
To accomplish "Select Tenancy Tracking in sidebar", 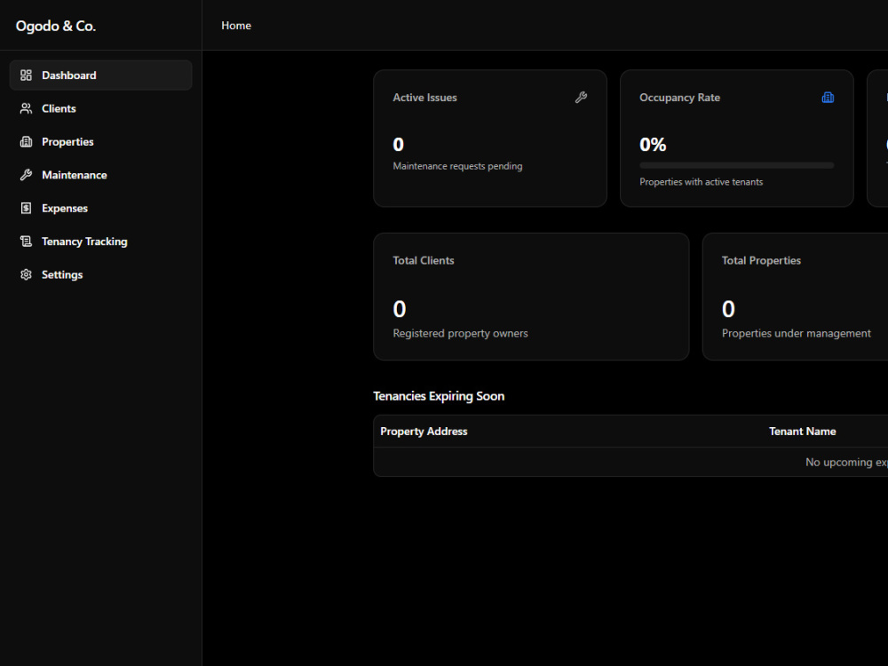I will coord(101,242).
